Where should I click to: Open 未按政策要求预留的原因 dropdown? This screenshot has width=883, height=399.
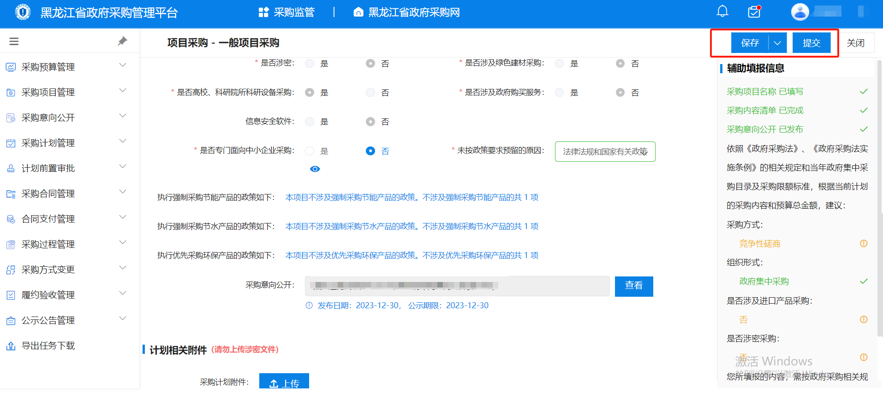coord(605,152)
